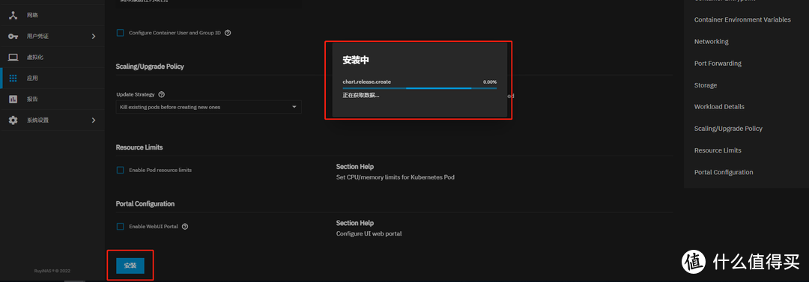809x282 pixels.
Task: Expand the 系统设置 submenu chevron
Action: point(94,120)
